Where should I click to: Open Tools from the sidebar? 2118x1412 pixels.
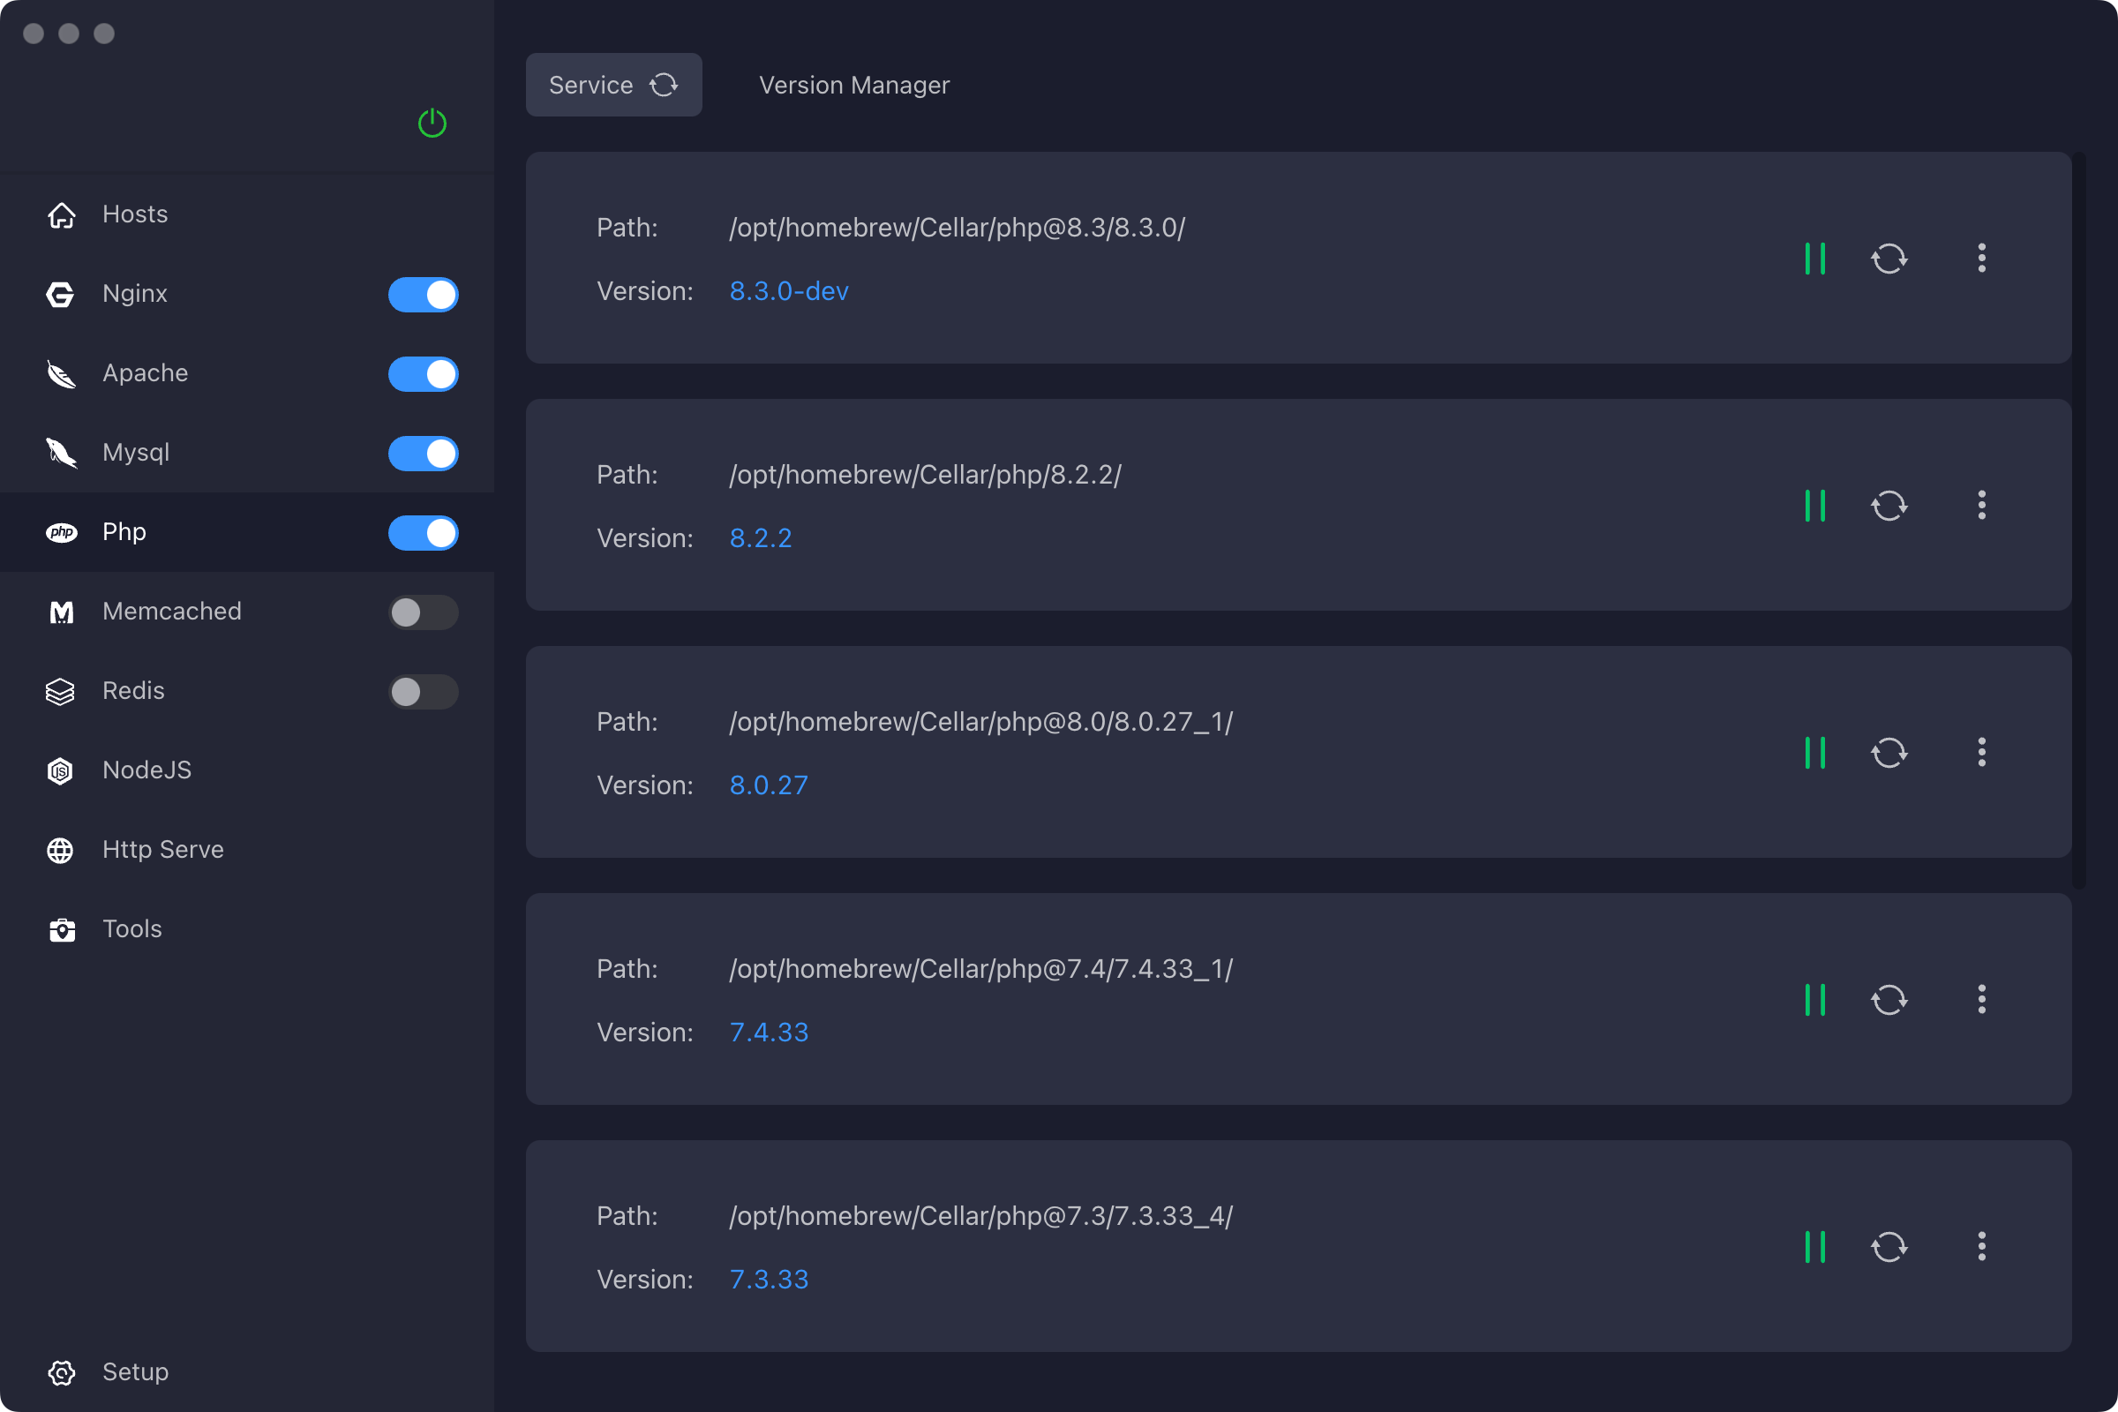[131, 928]
